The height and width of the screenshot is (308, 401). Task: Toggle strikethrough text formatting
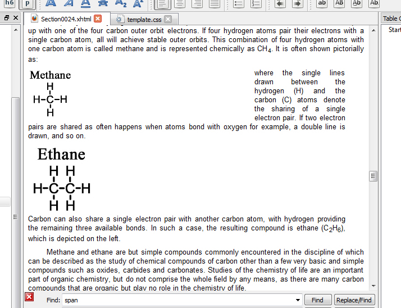[103, 3]
